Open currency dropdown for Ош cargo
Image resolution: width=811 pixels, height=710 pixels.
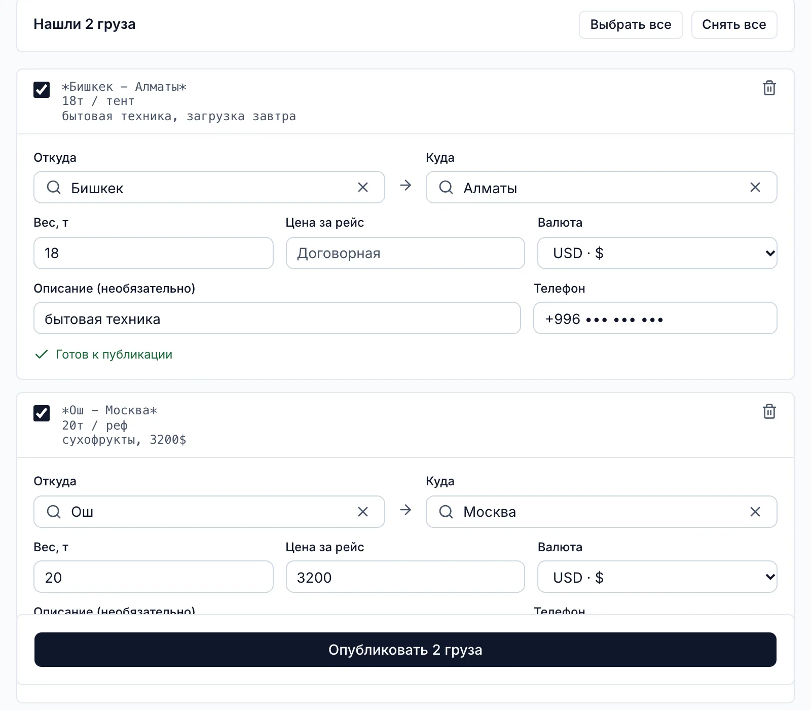tap(657, 577)
